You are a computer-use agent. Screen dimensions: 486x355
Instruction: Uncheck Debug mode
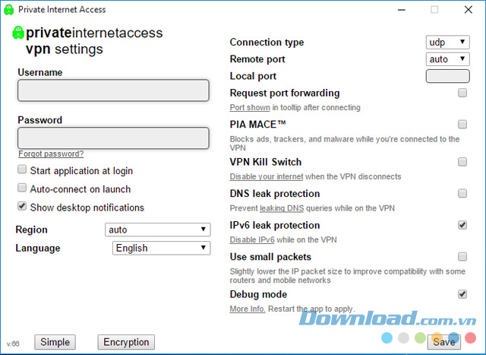pos(462,294)
